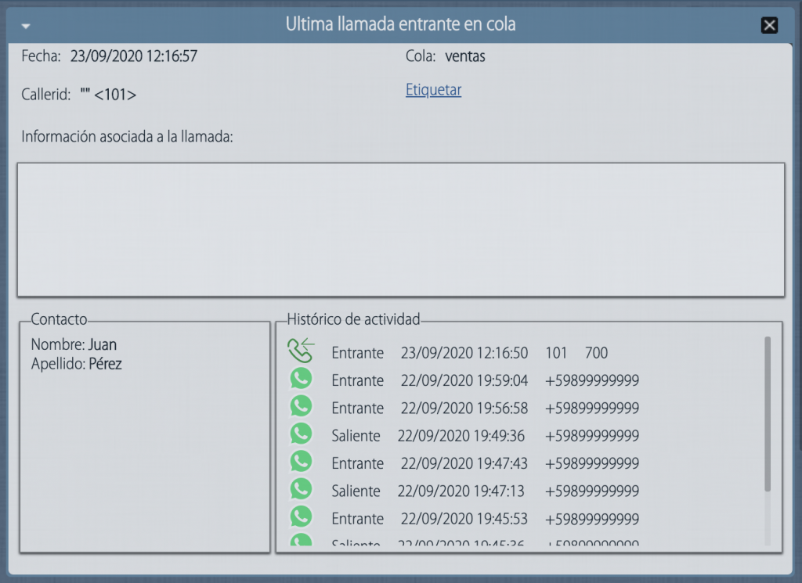This screenshot has width=802, height=583.
Task: Click WhatsApp icon for 19:56:58 entry
Action: pyautogui.click(x=301, y=407)
